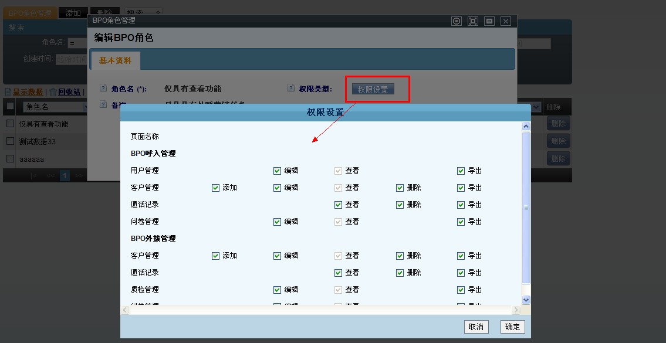Viewport: 666px width, 343px height.
Task: Click the scroll-down arrow in the 权限设置 panel
Action: point(526,300)
